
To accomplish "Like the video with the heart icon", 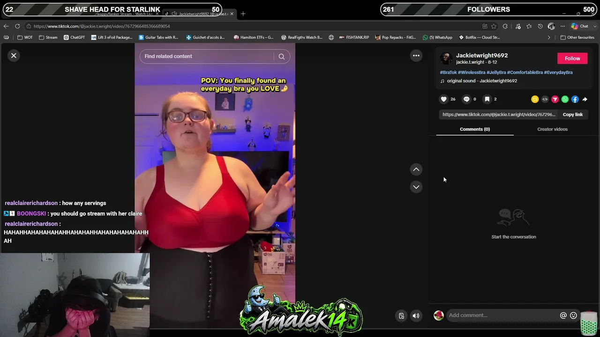I will 443,99.
